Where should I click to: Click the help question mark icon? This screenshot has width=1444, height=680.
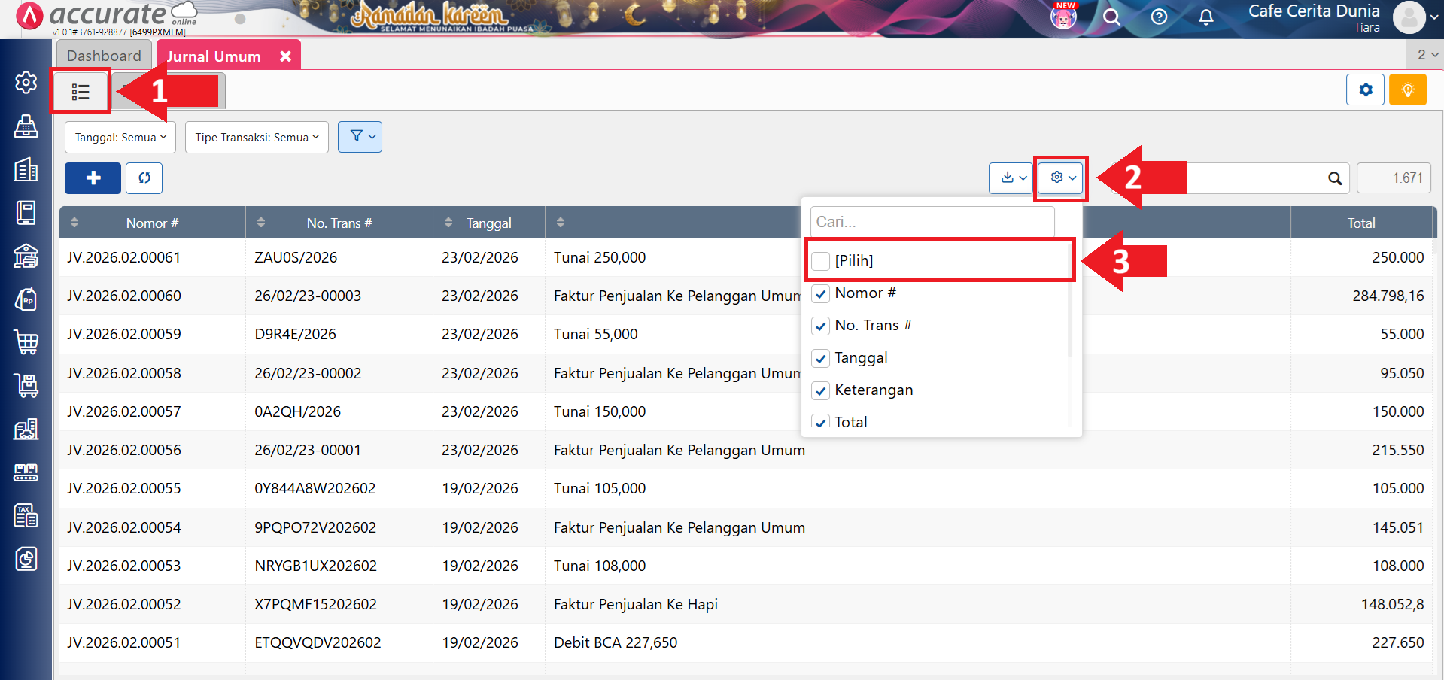pyautogui.click(x=1159, y=17)
